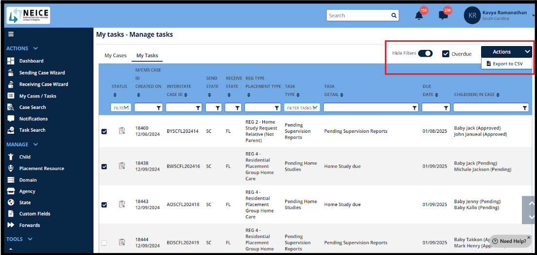Screen dimensions: 537x255
Task: Click the grey scroll-down arrow button
Action: [x=531, y=217]
